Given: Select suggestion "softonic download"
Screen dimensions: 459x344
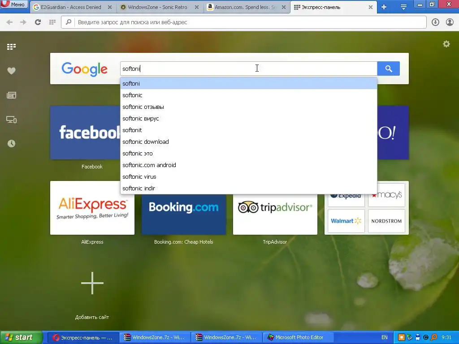Looking at the screenshot, I should coord(248,142).
